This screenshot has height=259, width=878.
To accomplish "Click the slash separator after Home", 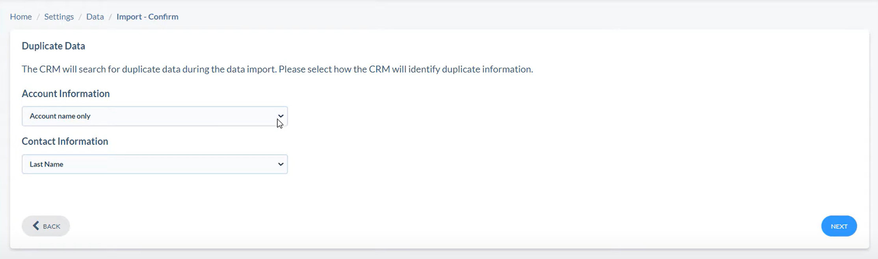I will click(38, 17).
